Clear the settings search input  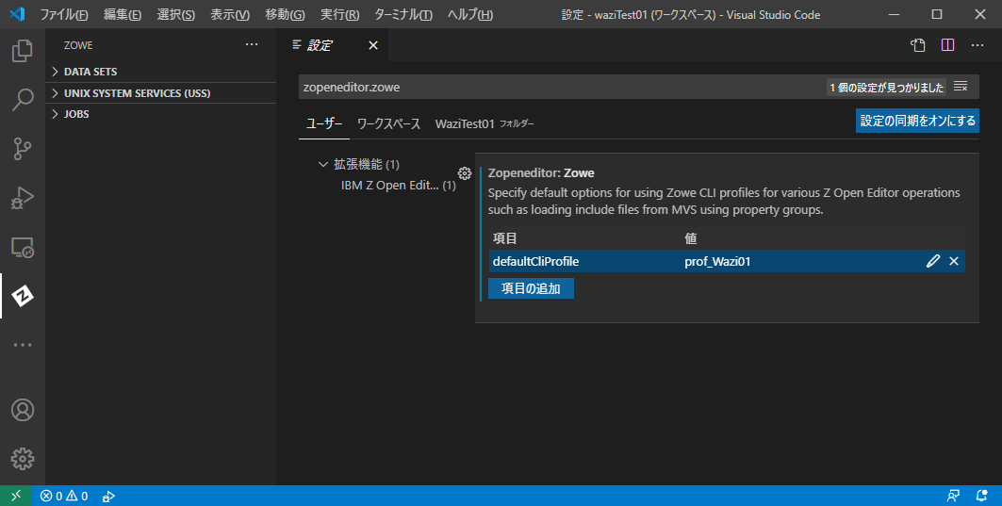coord(961,87)
